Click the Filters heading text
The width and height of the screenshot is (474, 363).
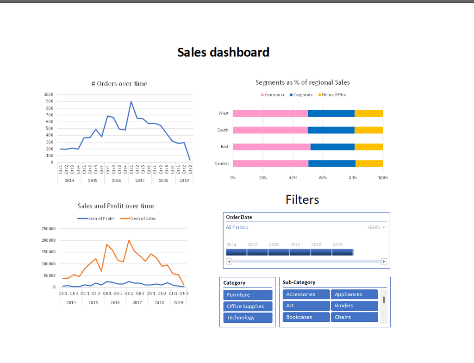coord(302,200)
